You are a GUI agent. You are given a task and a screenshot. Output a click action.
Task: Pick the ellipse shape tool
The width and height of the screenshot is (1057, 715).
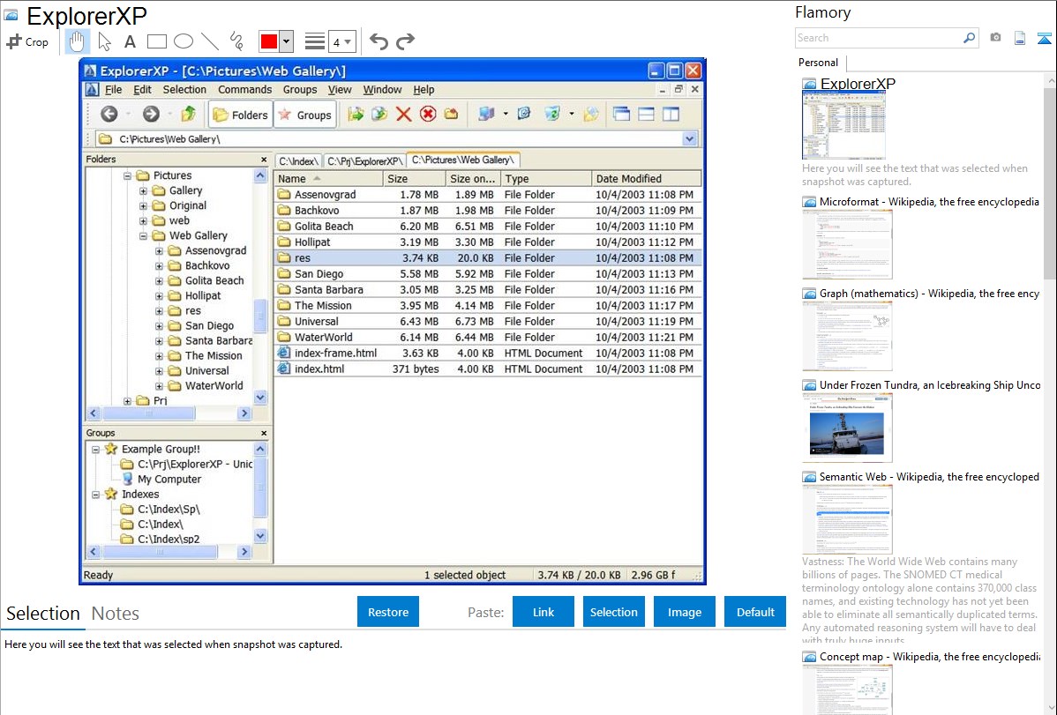tap(184, 41)
